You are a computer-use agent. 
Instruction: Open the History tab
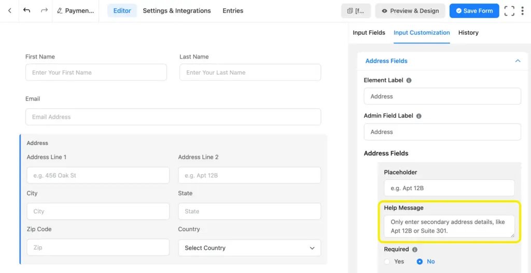(x=468, y=33)
